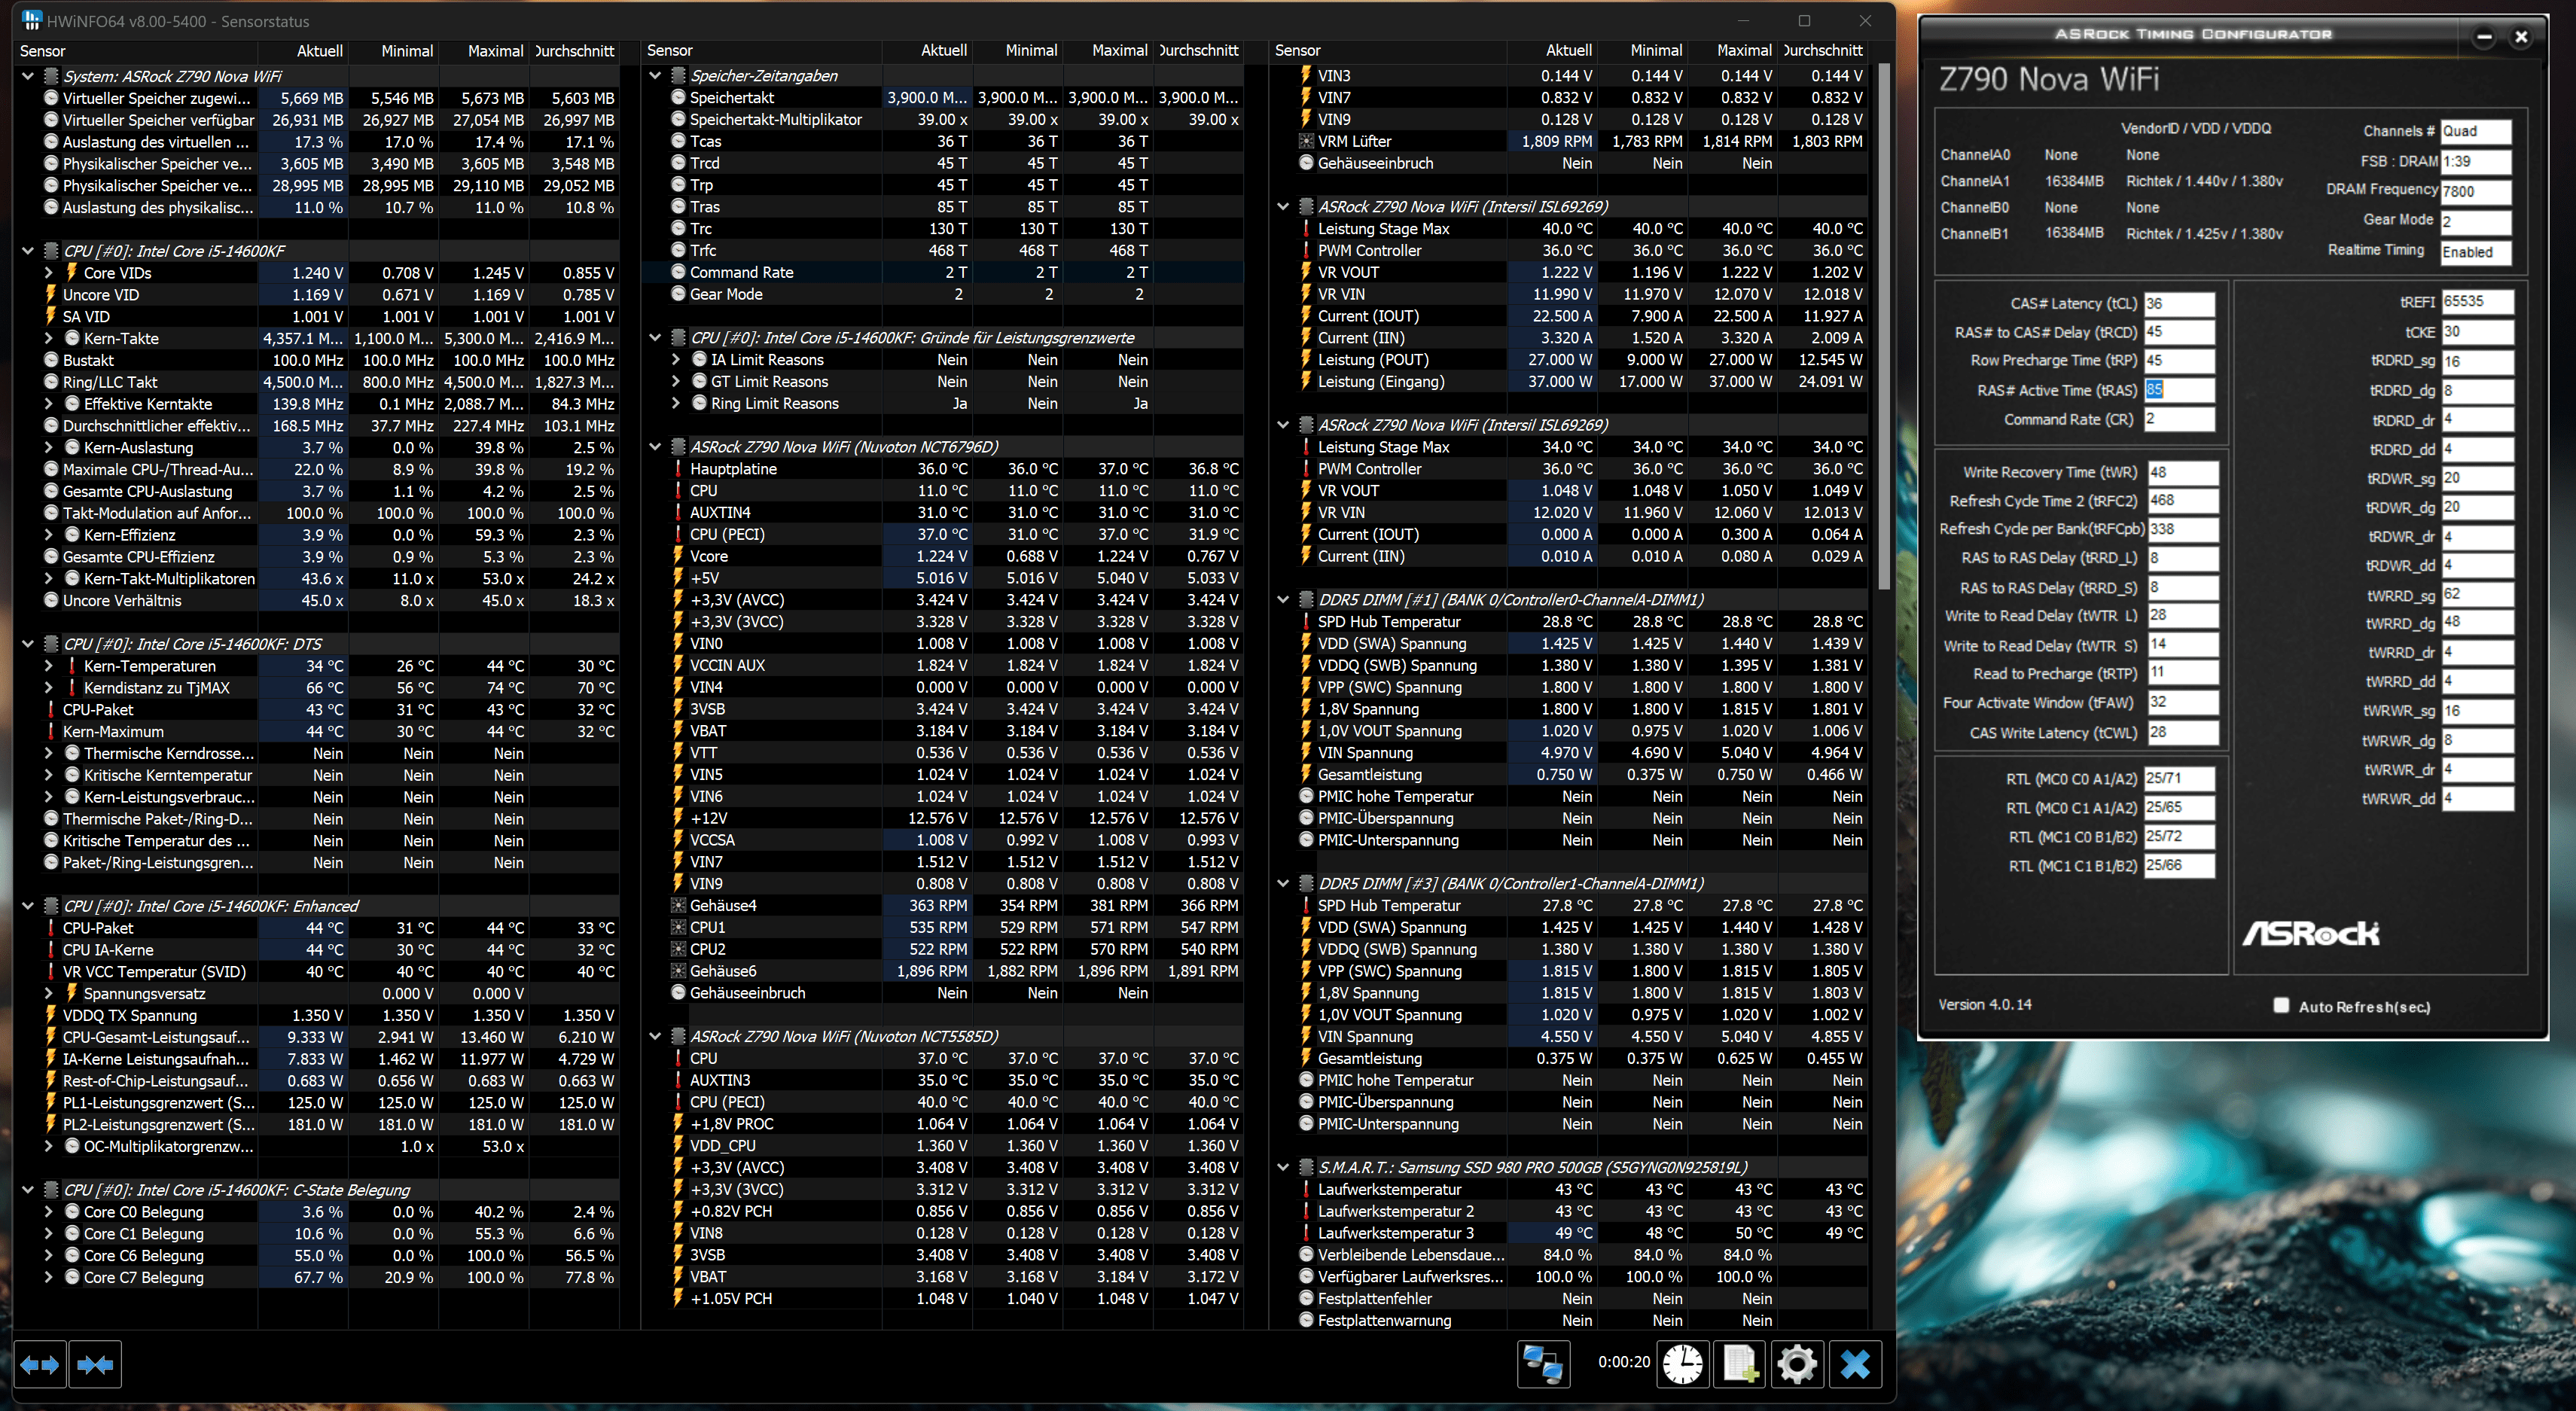The height and width of the screenshot is (1411, 2576).
Task: Click the expand columns arrows button
Action: coord(40,1364)
